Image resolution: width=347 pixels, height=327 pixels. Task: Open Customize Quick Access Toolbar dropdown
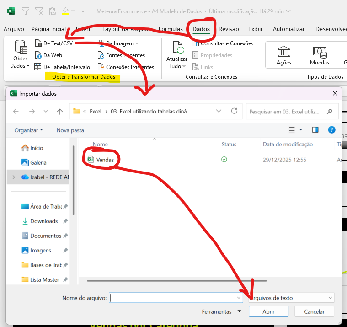click(x=83, y=11)
